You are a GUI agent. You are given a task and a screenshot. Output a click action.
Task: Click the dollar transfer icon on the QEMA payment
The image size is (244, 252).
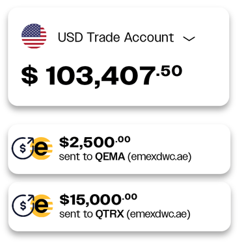pyautogui.click(x=23, y=148)
